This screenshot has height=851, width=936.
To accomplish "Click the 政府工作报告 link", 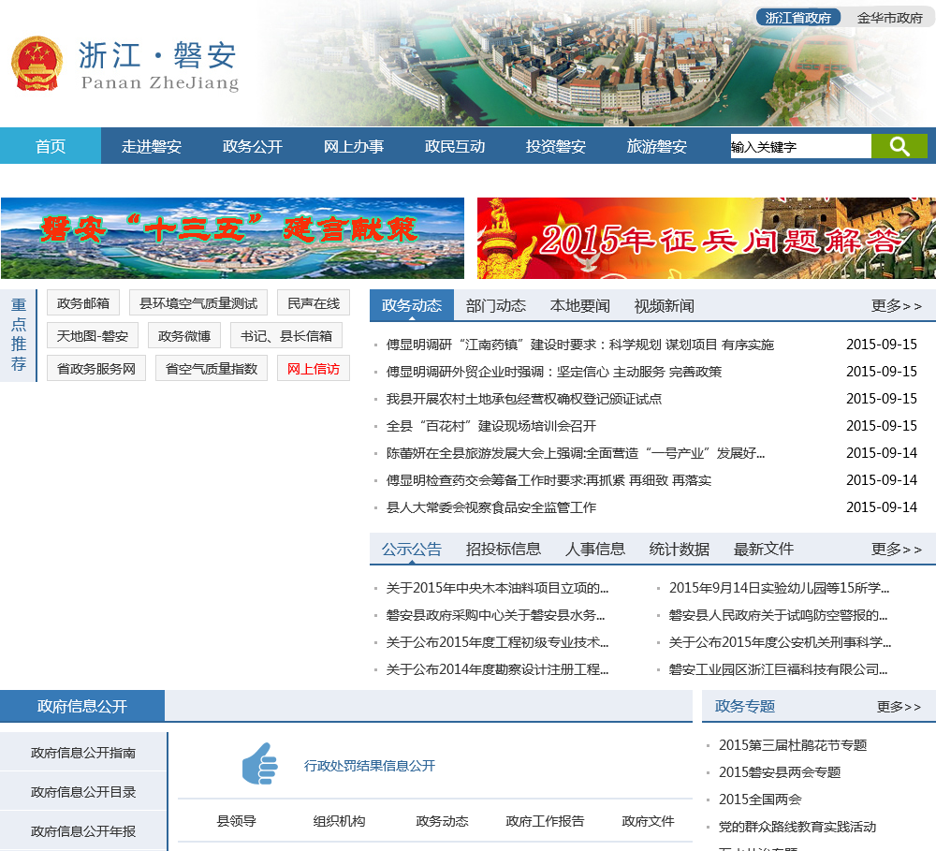I will tap(545, 821).
